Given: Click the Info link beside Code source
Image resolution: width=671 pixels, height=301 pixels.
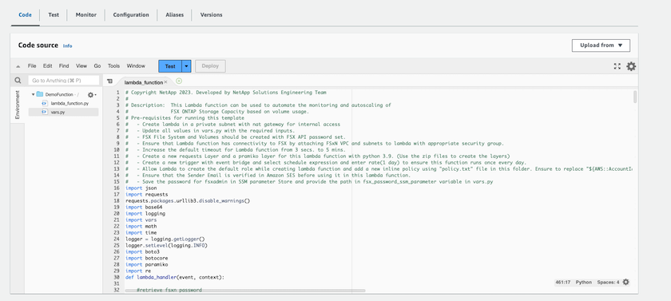Looking at the screenshot, I should point(68,46).
